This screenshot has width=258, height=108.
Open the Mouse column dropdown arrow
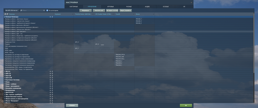click(x=154, y=14)
